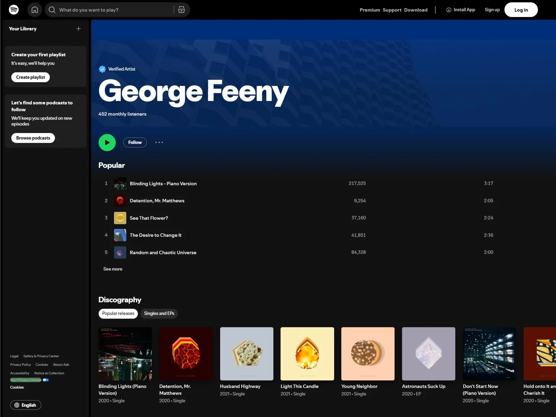Open the Light This Candle album art

(x=307, y=354)
